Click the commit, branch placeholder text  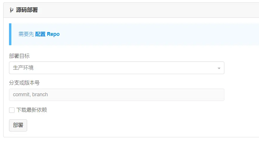[x=30, y=95]
